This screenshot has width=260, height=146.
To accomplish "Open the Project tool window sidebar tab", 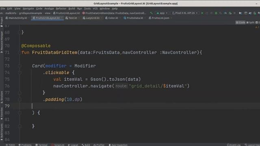I will [2, 21].
